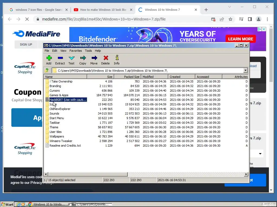Sort by the Size column header
This screenshot has height=207, width=277.
pyautogui.click(x=101, y=77)
